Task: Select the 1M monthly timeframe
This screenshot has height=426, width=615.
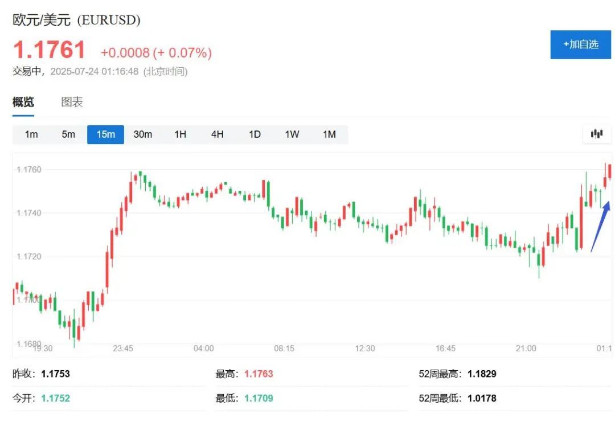Action: pos(329,134)
